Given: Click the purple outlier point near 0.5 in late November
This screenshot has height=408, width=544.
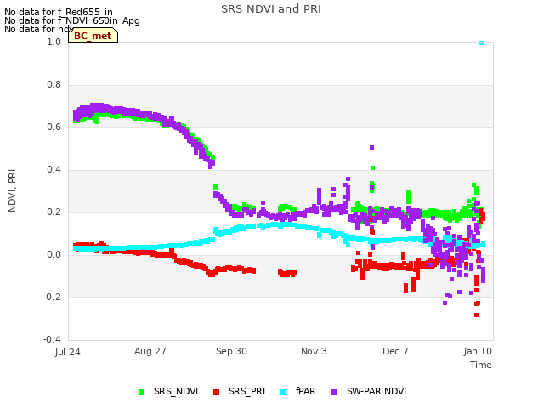Looking at the screenshot, I should [x=372, y=147].
